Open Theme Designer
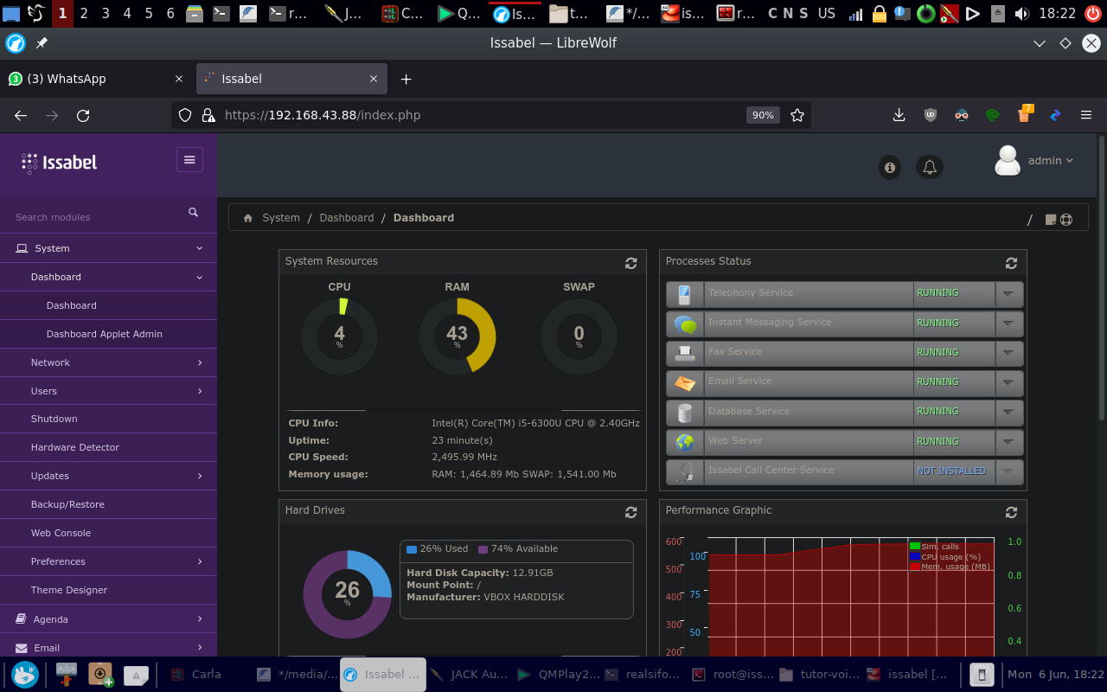Image resolution: width=1107 pixels, height=692 pixels. click(69, 590)
